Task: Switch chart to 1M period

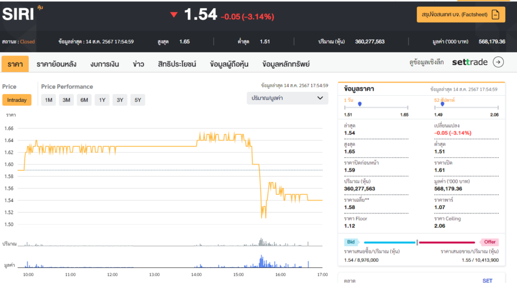Action: pos(48,100)
